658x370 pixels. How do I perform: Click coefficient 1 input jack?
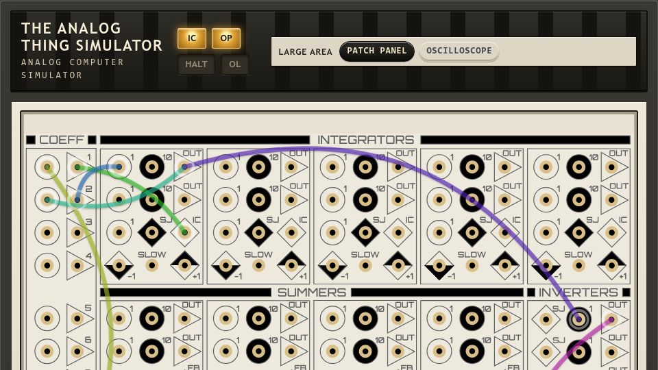tap(47, 167)
